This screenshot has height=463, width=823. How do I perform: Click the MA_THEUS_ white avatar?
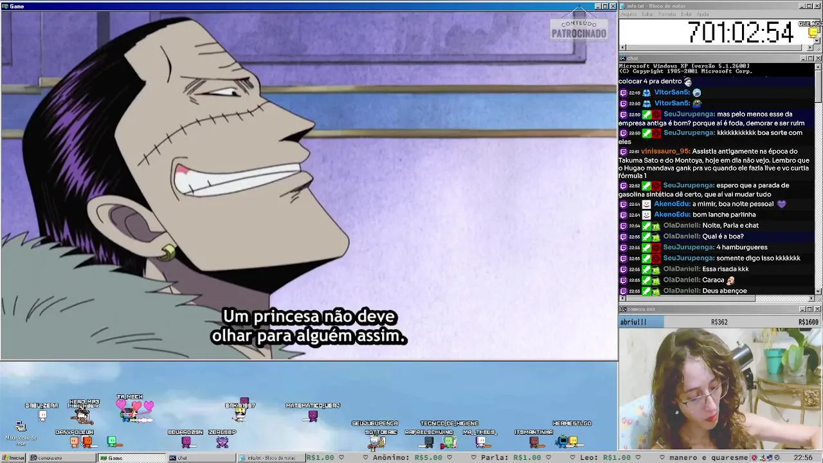point(481,442)
